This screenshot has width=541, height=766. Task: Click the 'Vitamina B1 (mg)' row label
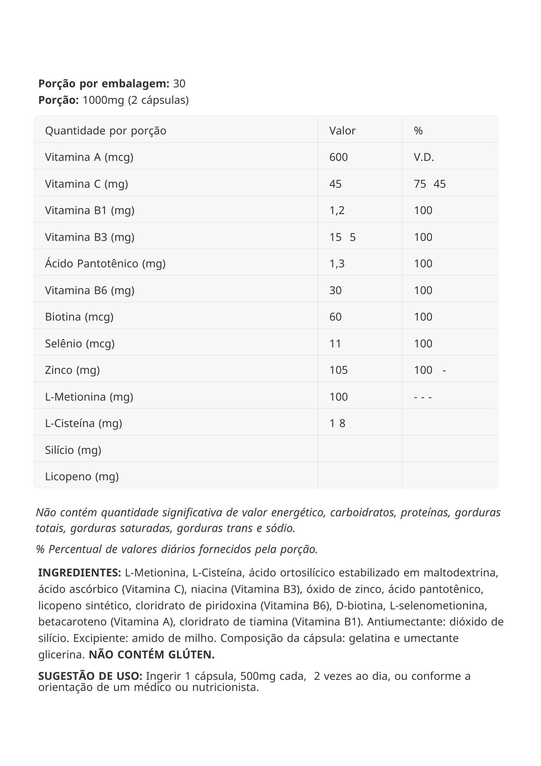click(90, 210)
